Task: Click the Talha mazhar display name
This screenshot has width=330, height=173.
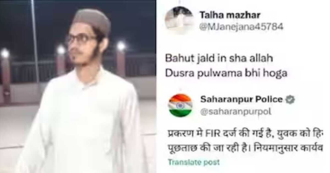Action: tap(230, 15)
